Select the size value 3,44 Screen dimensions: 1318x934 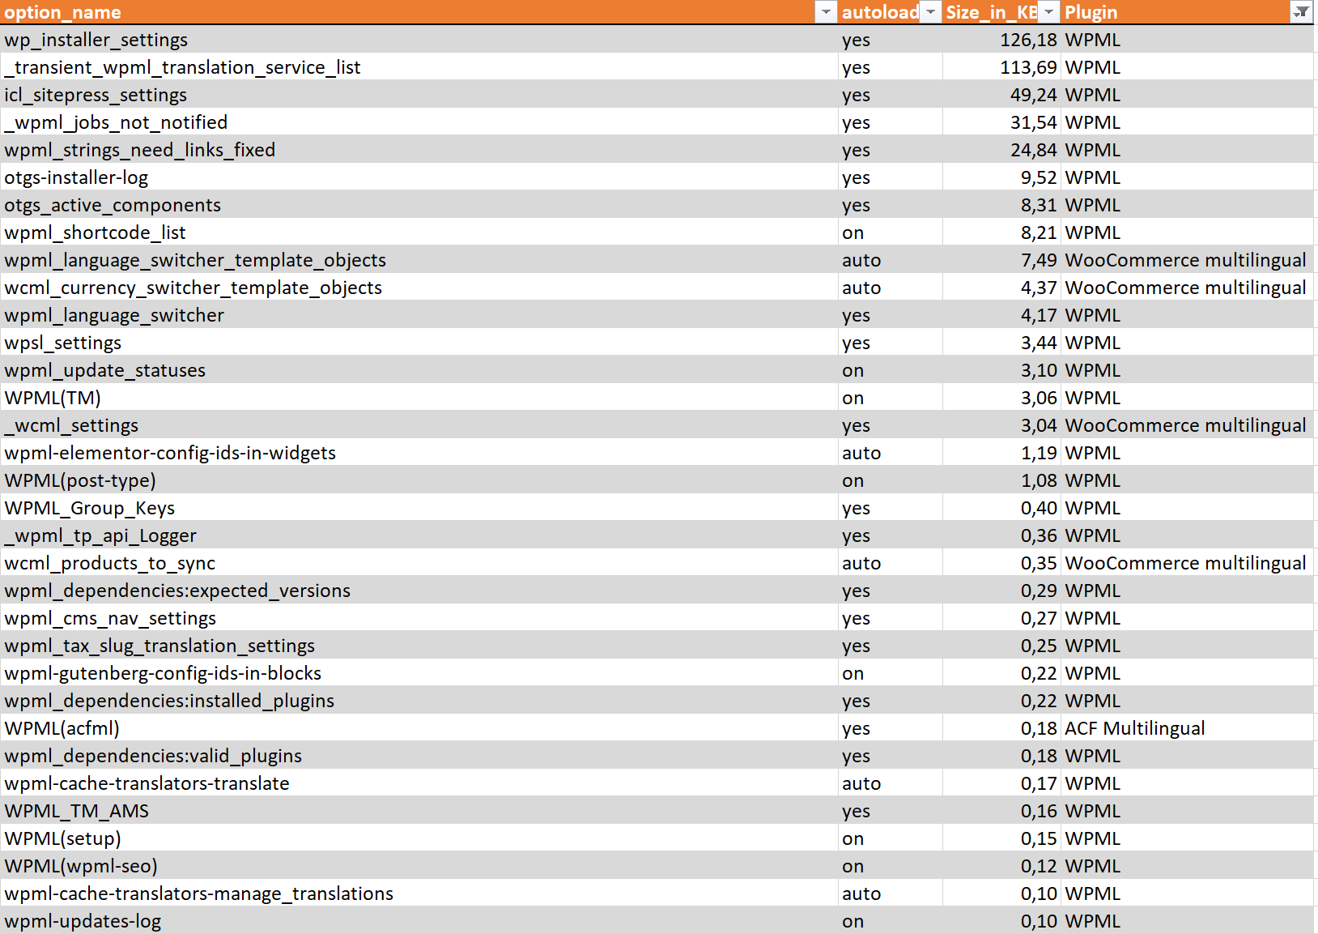tap(1002, 343)
